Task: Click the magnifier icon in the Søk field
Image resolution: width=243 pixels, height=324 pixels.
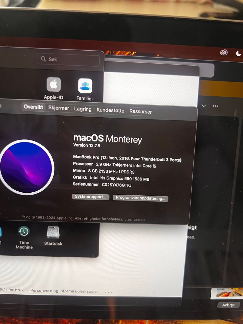Action: point(43,59)
